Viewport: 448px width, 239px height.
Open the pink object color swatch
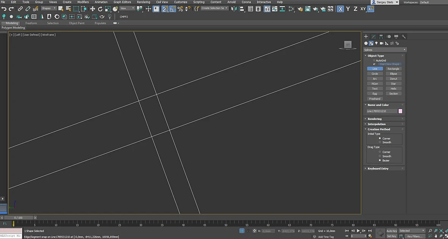tap(400, 111)
